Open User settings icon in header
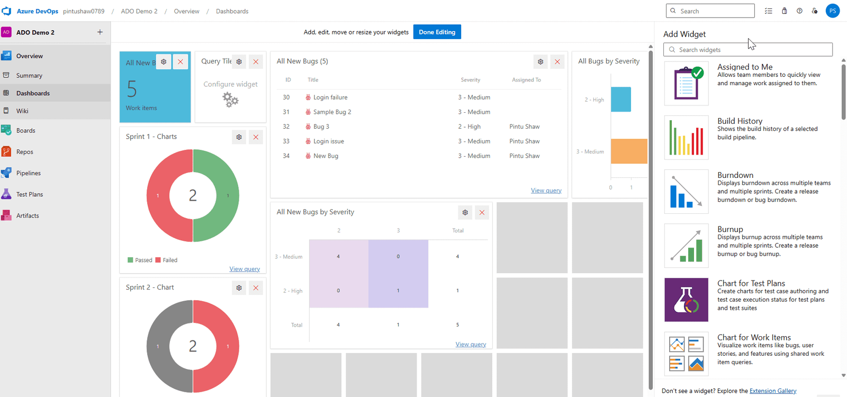Screen dimensions: 847x397 pos(815,11)
